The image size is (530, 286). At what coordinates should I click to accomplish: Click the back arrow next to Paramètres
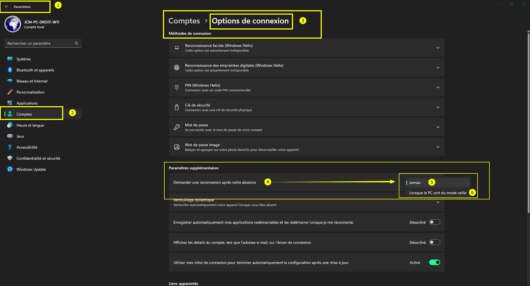pos(7,7)
